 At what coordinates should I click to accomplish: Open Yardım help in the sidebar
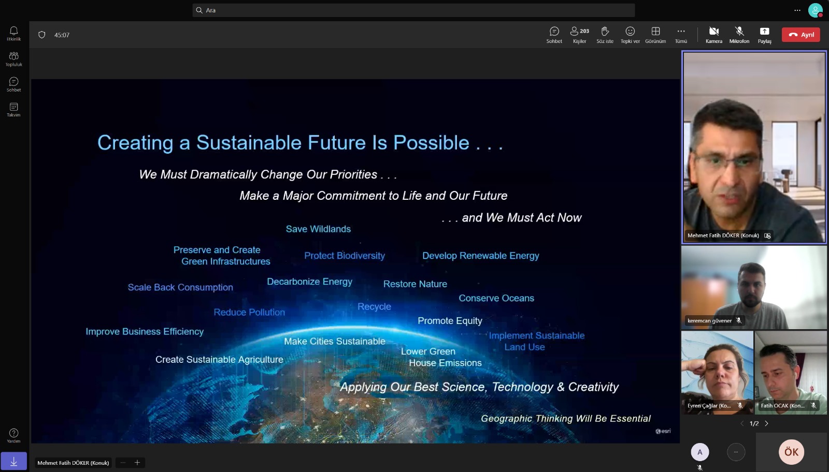pos(14,435)
